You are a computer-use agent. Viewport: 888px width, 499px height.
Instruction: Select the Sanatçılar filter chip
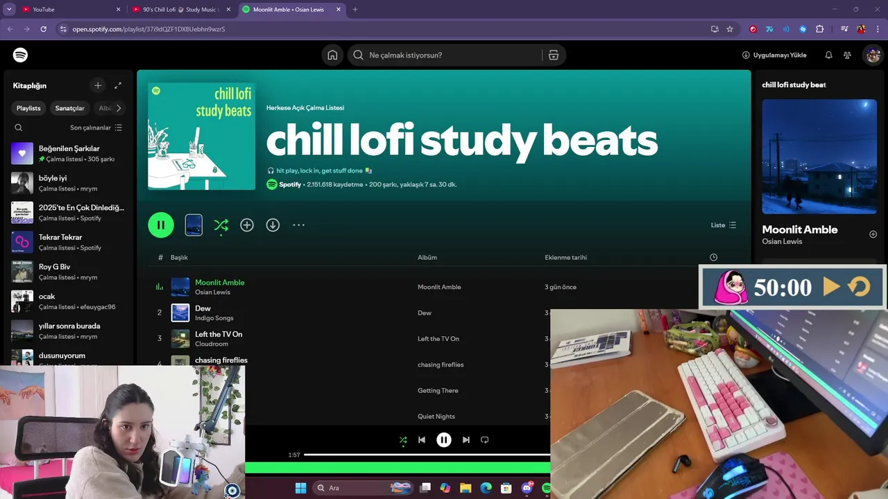coord(70,108)
